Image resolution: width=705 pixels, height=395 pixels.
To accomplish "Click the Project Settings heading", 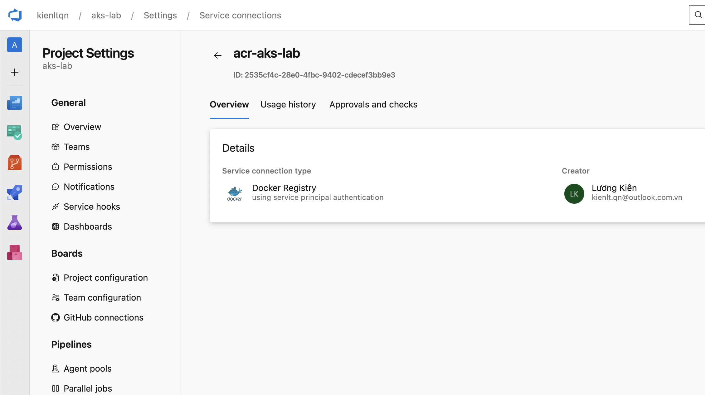I will point(88,53).
